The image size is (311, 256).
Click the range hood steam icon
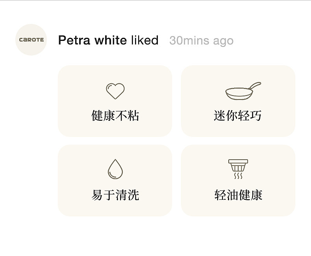[238, 169]
